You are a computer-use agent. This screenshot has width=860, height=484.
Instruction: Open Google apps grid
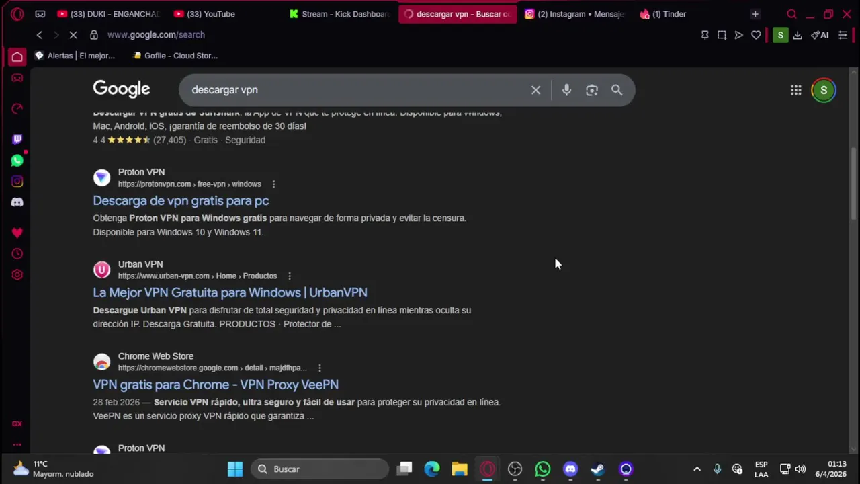click(795, 90)
